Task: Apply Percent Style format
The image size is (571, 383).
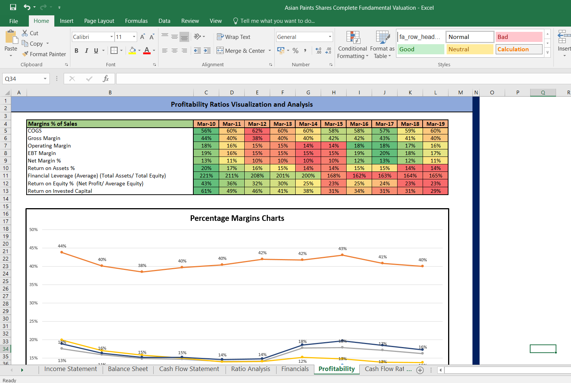Action: point(296,51)
